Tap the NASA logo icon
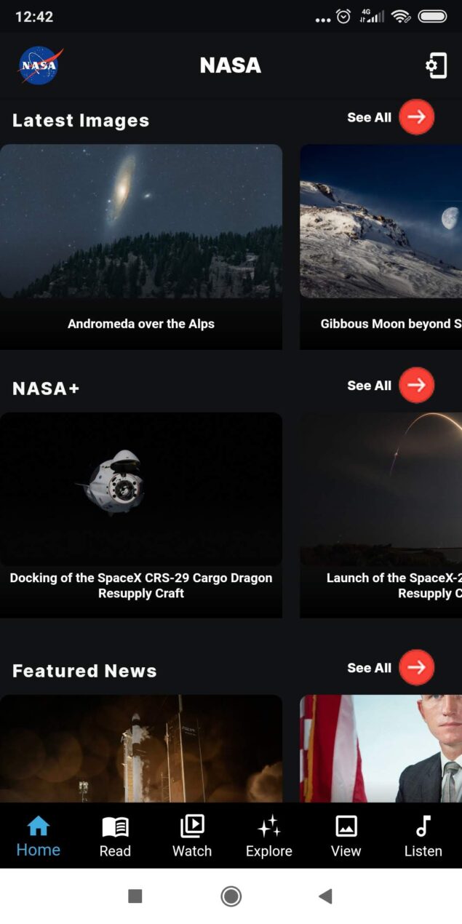Viewport: 462px width, 924px height. [40, 65]
